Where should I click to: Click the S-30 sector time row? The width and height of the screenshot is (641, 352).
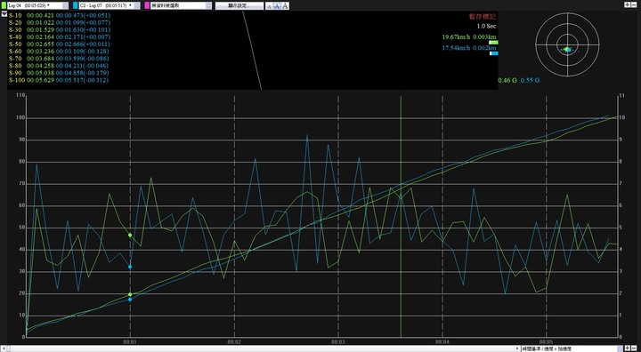60,30
